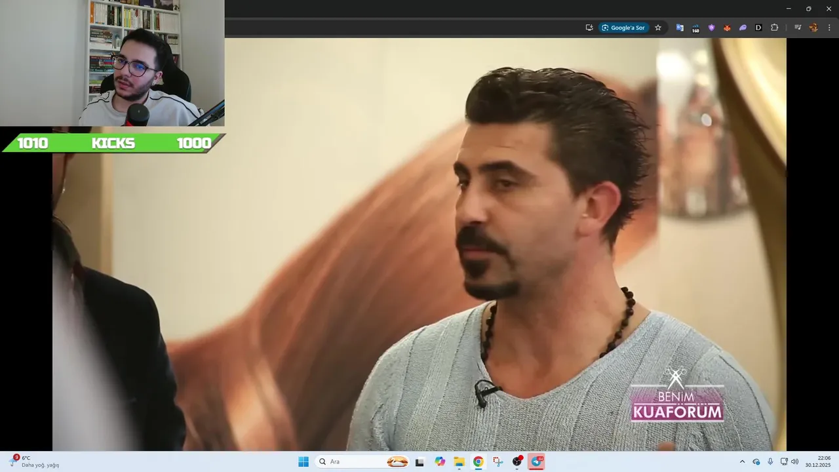
Task: Open the clock showing 22:06
Action: 818,462
